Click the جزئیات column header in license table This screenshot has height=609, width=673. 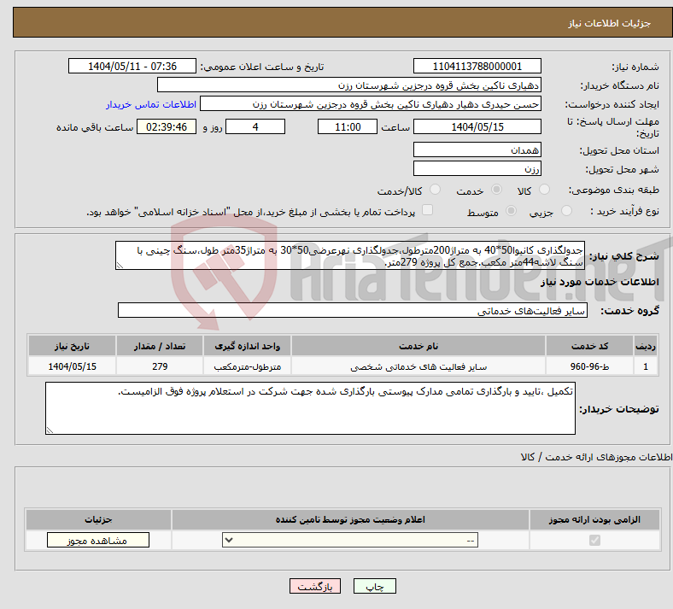coord(98,519)
